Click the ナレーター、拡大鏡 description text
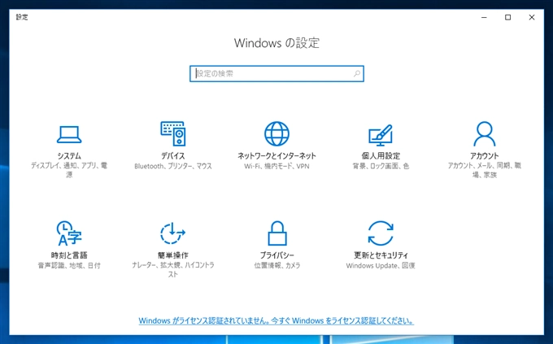 172,269
